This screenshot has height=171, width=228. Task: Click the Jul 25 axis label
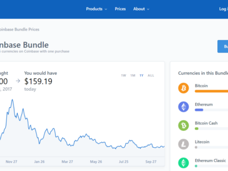pos(124,162)
